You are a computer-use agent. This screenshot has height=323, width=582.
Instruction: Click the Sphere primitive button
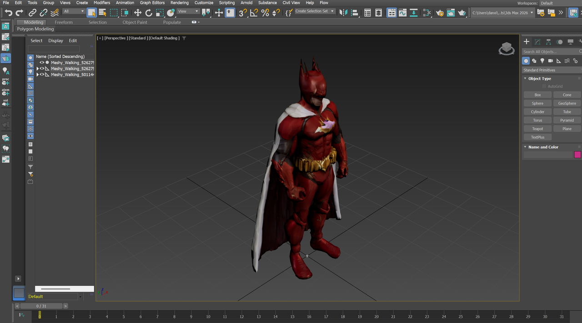(x=537, y=103)
